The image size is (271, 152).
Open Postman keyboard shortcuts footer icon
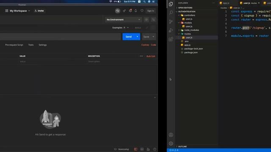click(x=148, y=149)
